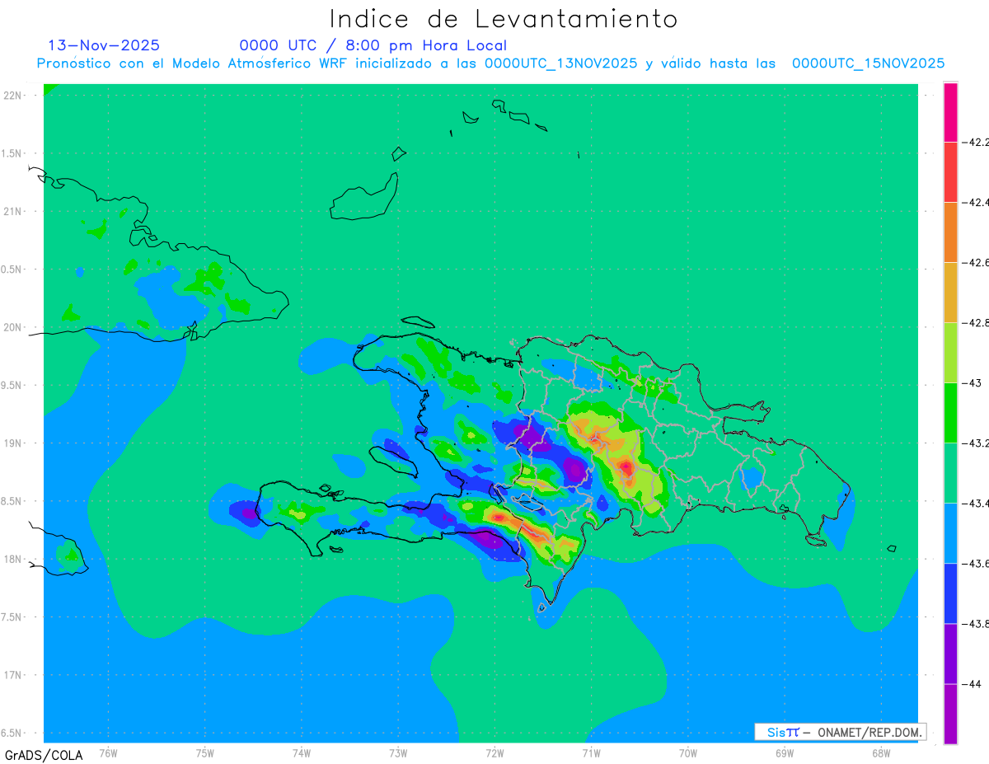Click the legend value '-43.2'
The image size is (989, 764).
tap(977, 443)
